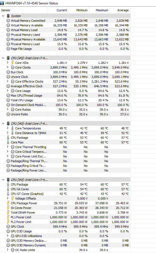Select the Total CPU Usage row
Screen dimensions: 156x253
click(65, 100)
